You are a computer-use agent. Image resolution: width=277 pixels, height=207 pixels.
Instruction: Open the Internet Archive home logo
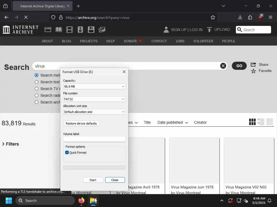[x=21, y=30]
